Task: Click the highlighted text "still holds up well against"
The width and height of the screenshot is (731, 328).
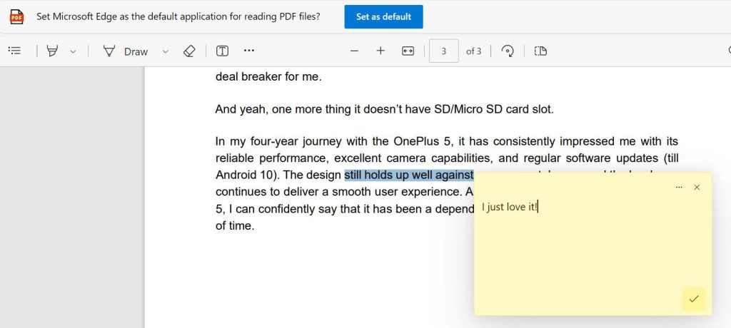Action: coord(408,175)
